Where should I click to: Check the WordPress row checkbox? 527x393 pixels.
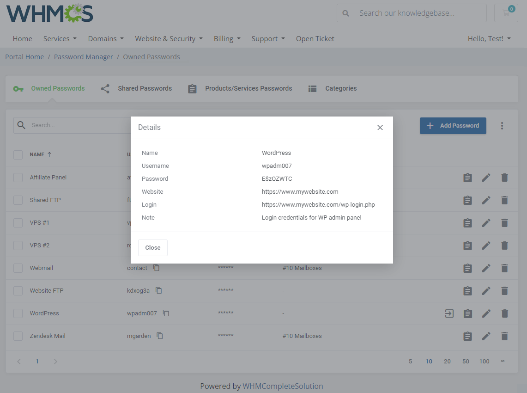click(x=18, y=313)
